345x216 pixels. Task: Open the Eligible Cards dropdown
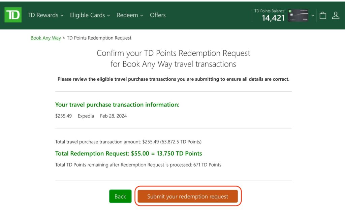[x=90, y=15]
